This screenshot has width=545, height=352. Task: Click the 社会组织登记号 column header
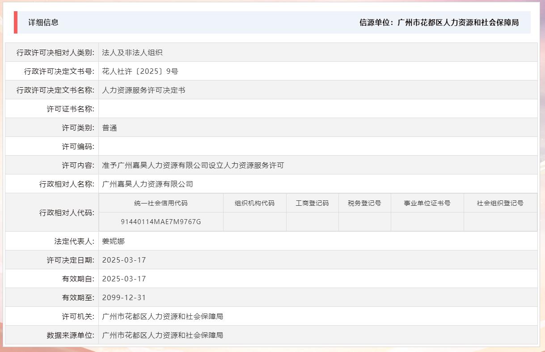[x=499, y=203]
